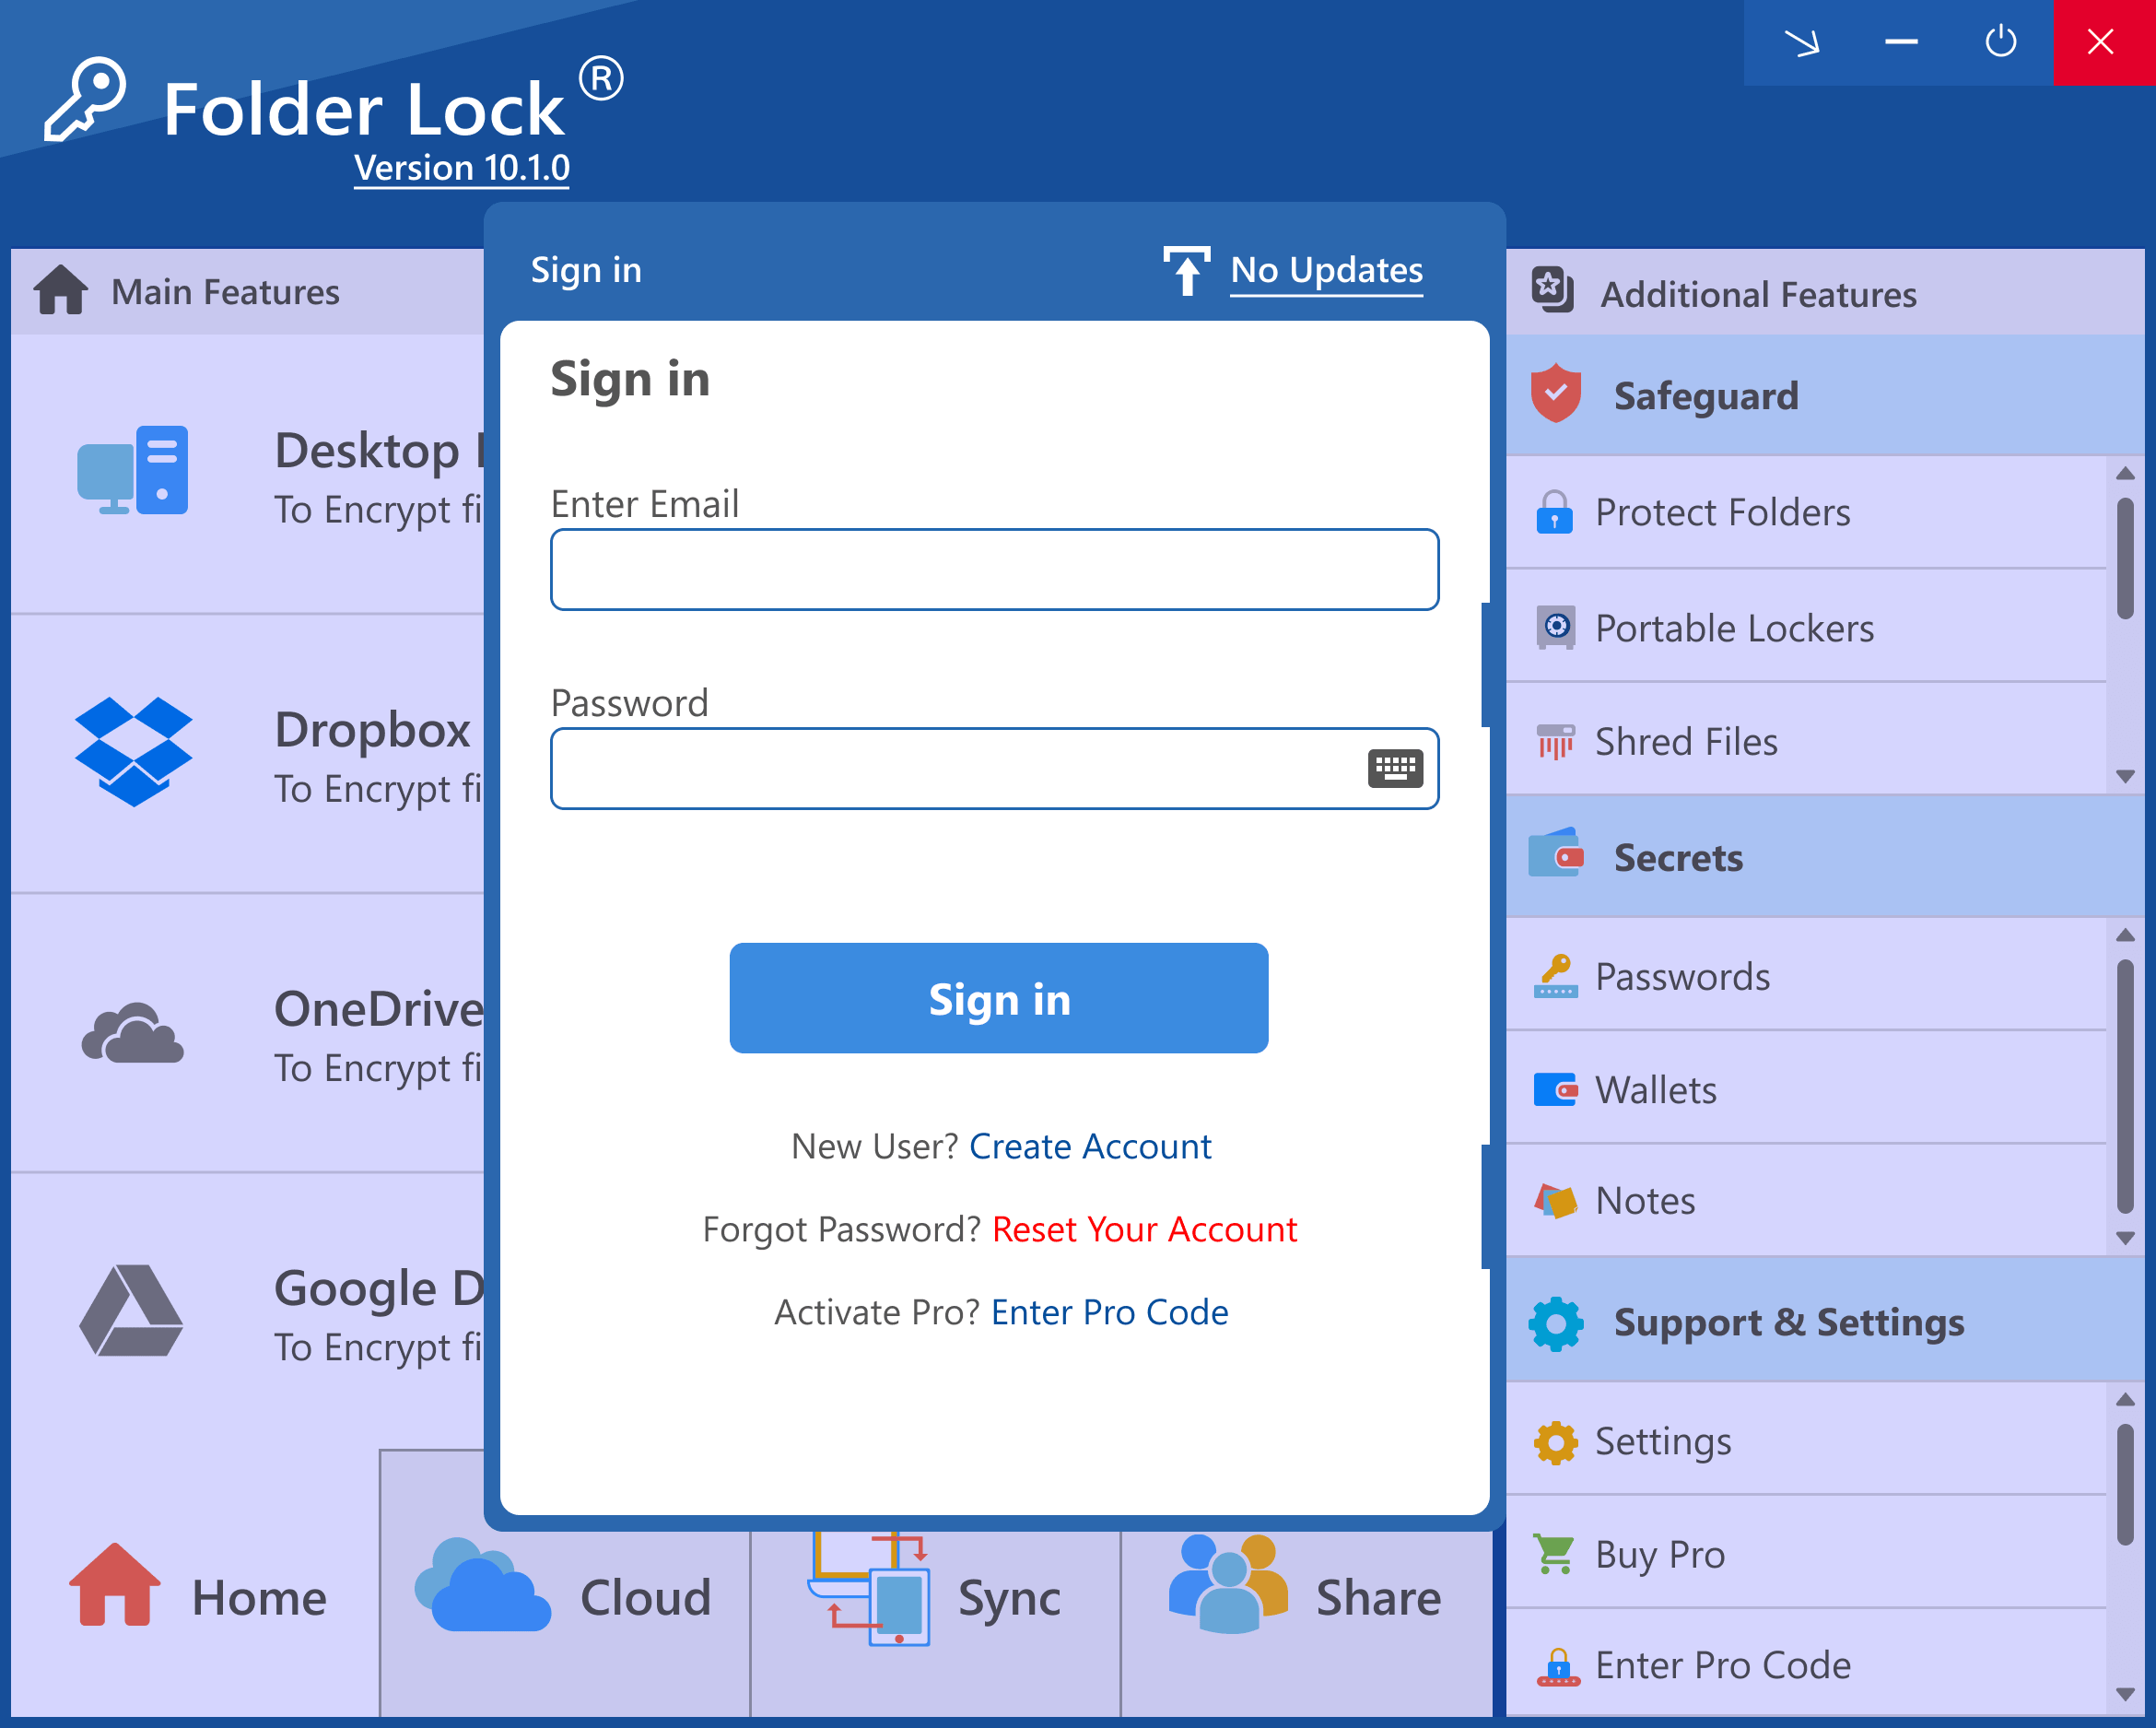
Task: Click the Dropbox logo icon
Action: 133,752
